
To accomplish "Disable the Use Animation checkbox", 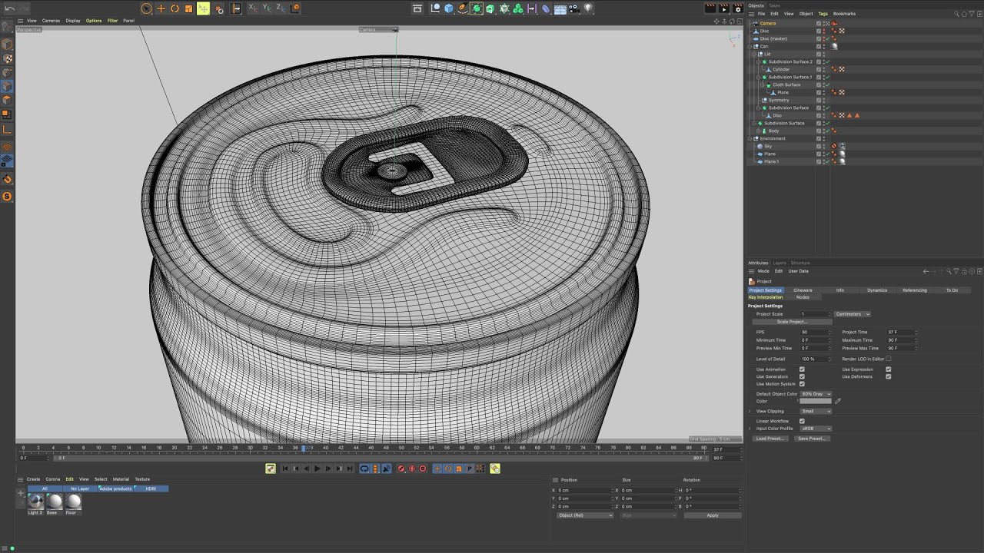I will click(x=802, y=369).
